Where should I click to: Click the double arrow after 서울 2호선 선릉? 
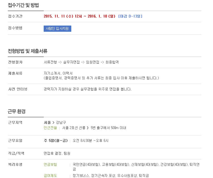88,128
